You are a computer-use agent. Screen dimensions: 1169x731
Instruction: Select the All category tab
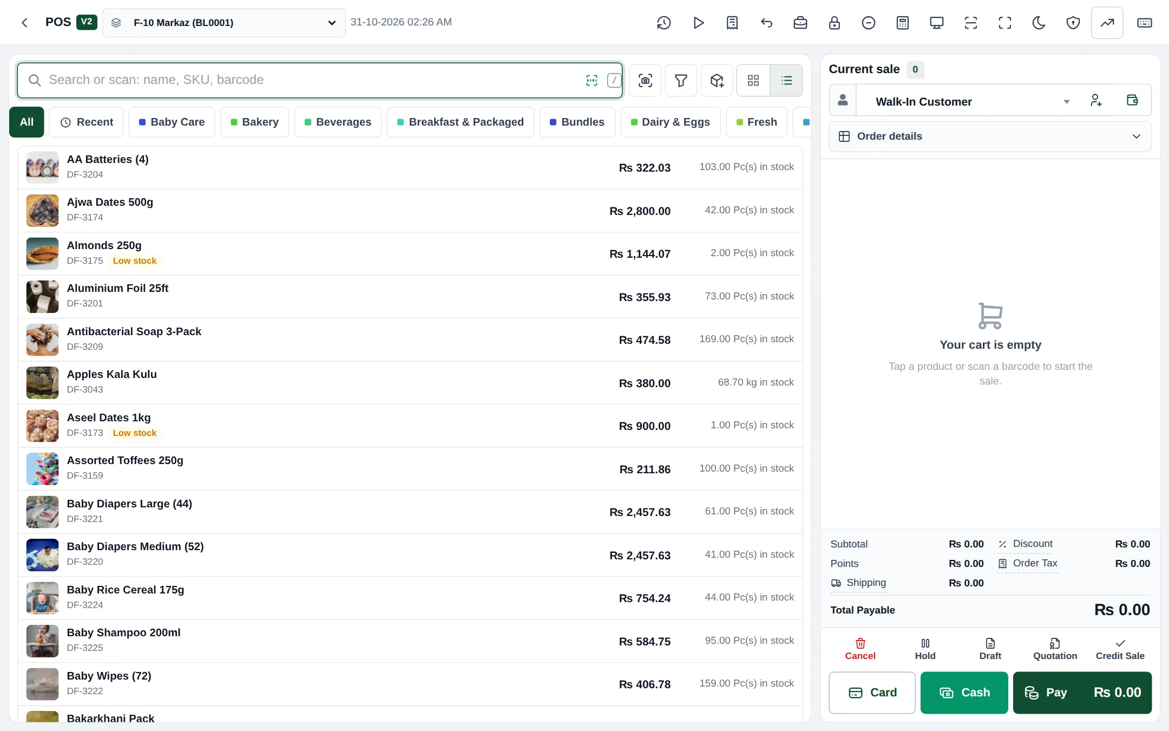pyautogui.click(x=27, y=122)
